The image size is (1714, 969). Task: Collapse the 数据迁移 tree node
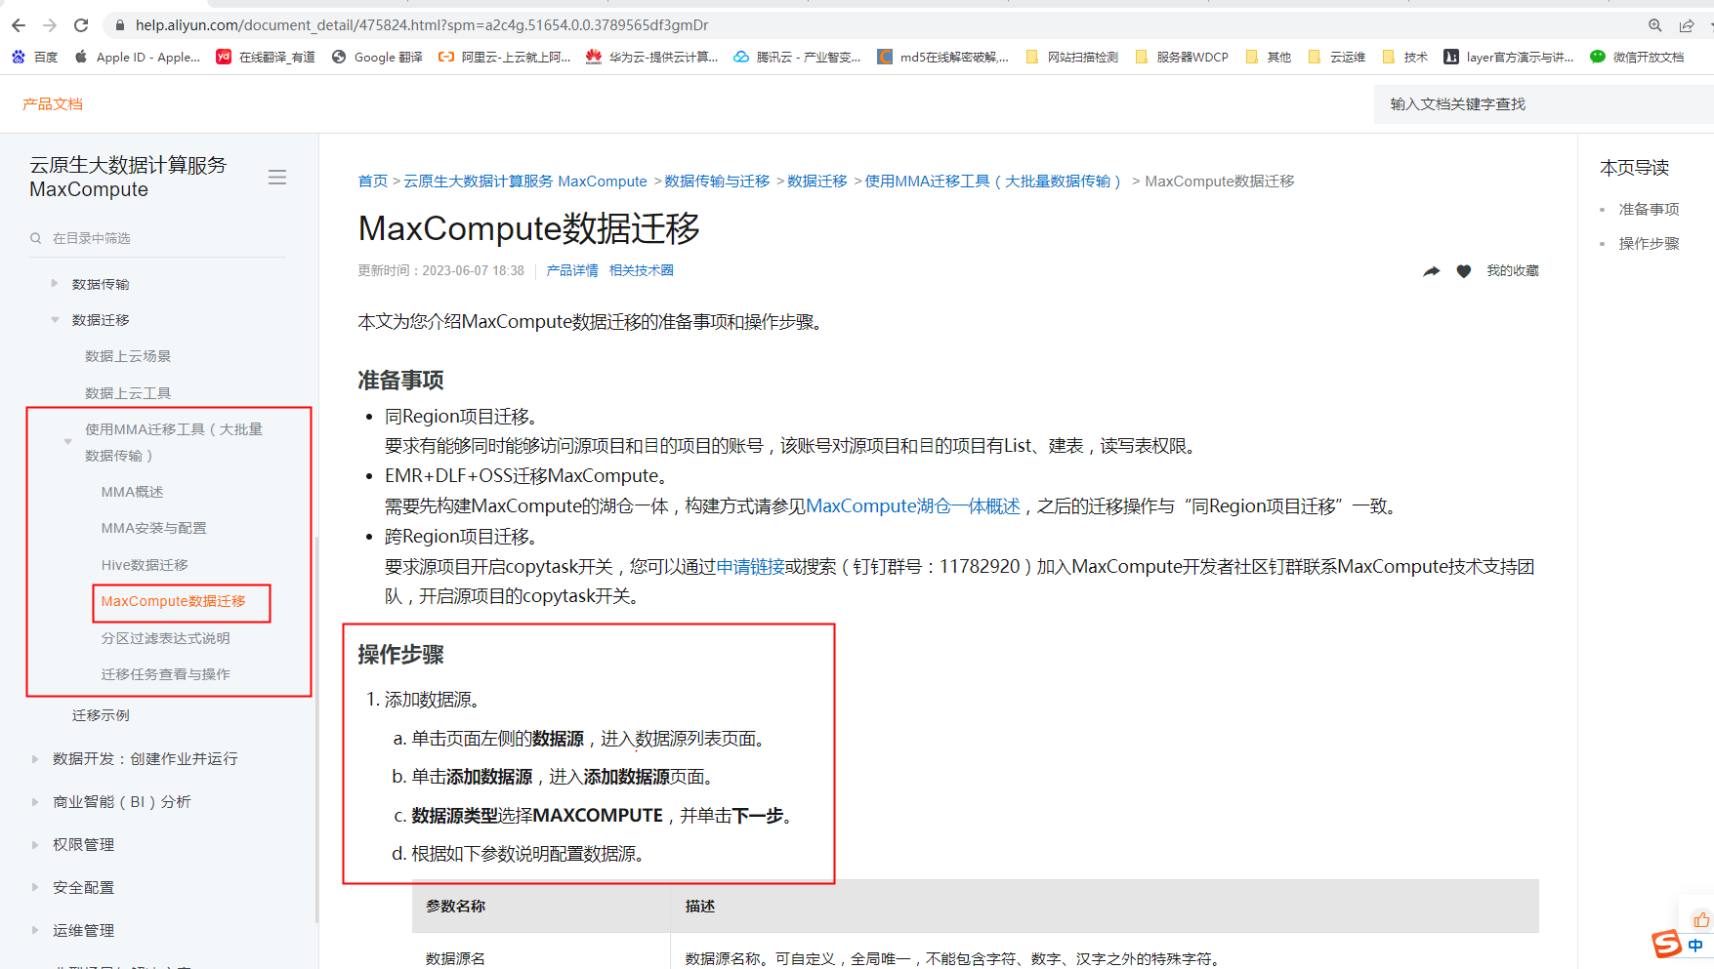point(55,320)
